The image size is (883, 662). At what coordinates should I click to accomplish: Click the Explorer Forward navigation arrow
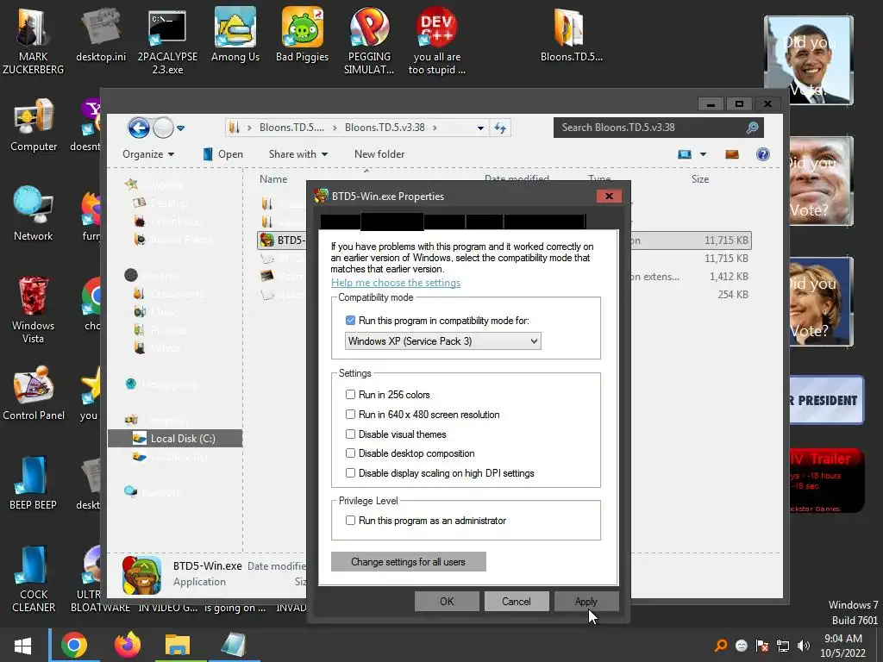[163, 128]
